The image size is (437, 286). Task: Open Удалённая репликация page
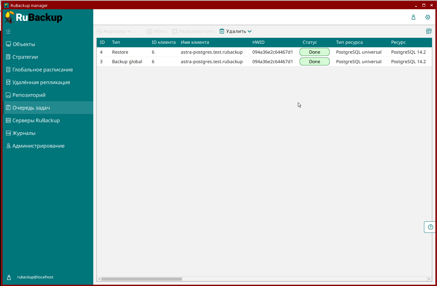coord(48,82)
